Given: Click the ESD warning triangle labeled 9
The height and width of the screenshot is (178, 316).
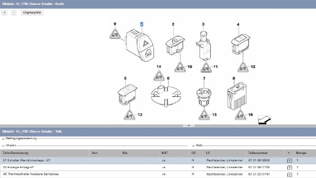Looking at the screenshot, I should coord(115,34).
